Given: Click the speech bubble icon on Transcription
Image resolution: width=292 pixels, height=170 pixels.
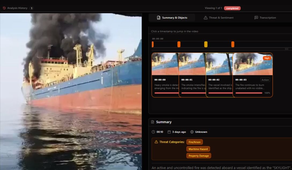Looking at the screenshot, I should tap(256, 17).
